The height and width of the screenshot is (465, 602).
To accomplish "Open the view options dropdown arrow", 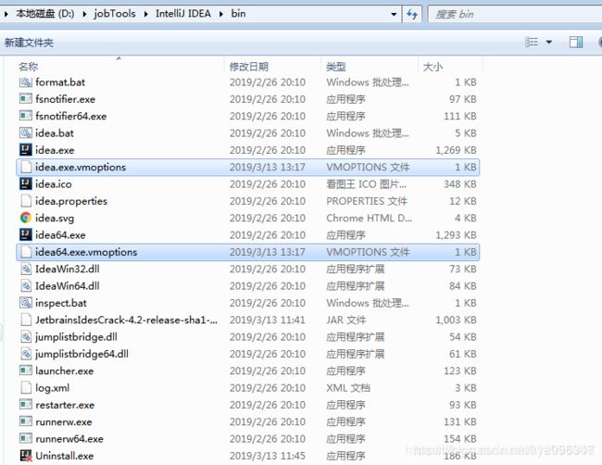I will [x=549, y=42].
